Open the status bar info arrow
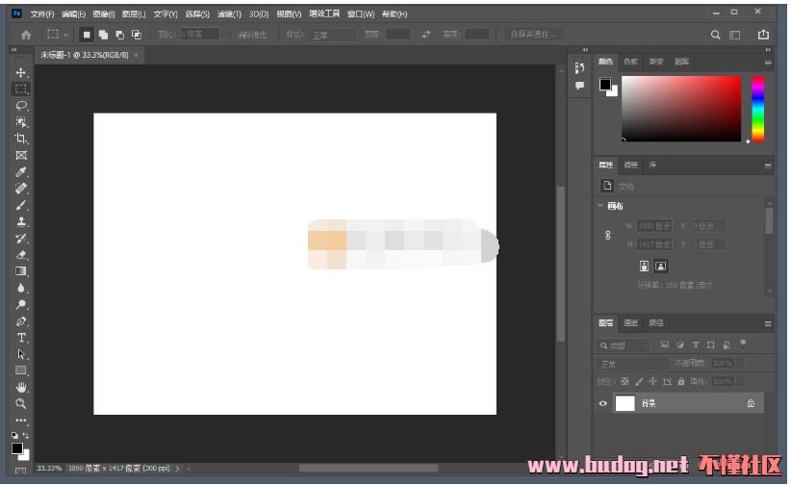This screenshot has height=485, width=791. [177, 469]
